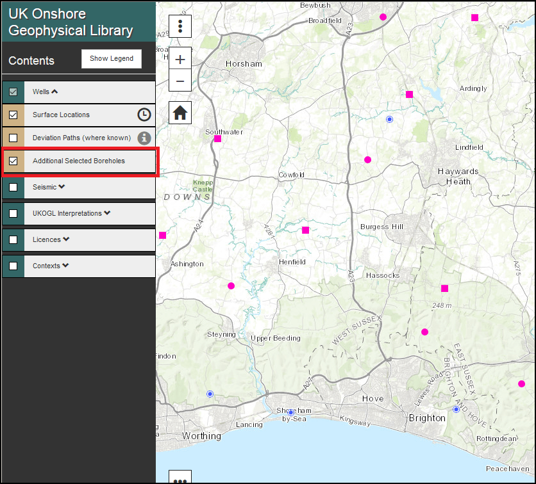The image size is (536, 484).
Task: Click the zoom out control on the map
Action: pos(180,81)
